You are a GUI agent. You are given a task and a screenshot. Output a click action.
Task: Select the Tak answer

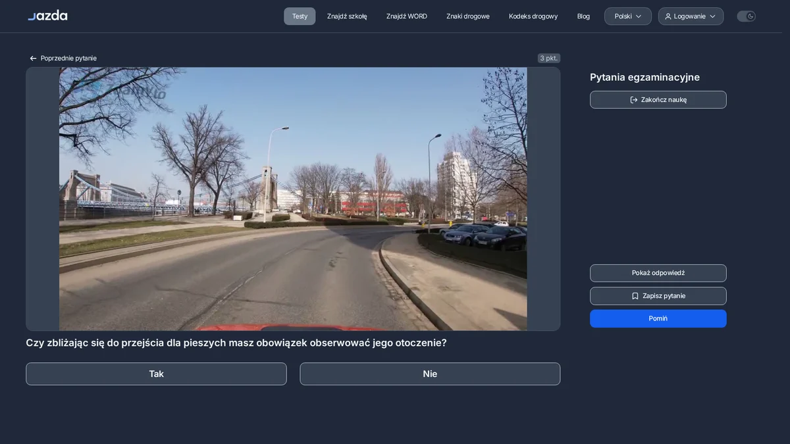point(156,374)
